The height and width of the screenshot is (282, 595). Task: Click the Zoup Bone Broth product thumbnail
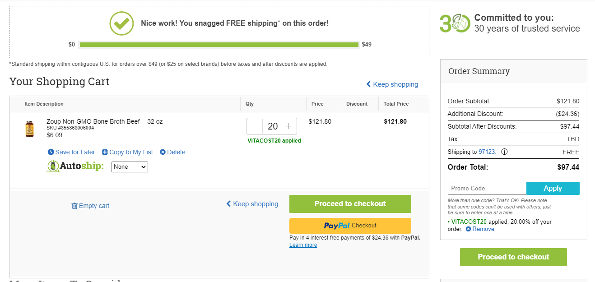pos(29,129)
